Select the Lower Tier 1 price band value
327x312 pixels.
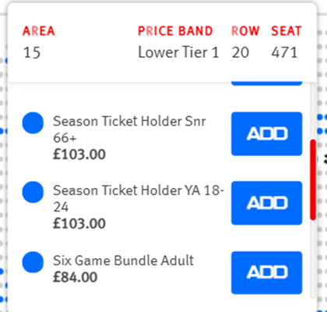pos(178,52)
